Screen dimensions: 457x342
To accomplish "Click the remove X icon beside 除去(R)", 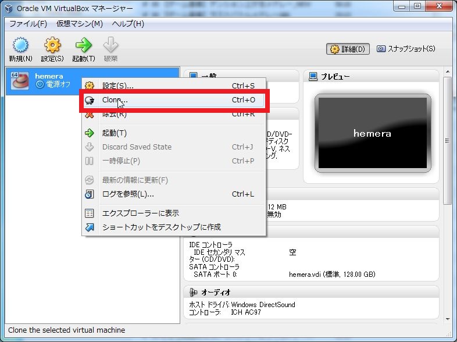I will [x=90, y=115].
